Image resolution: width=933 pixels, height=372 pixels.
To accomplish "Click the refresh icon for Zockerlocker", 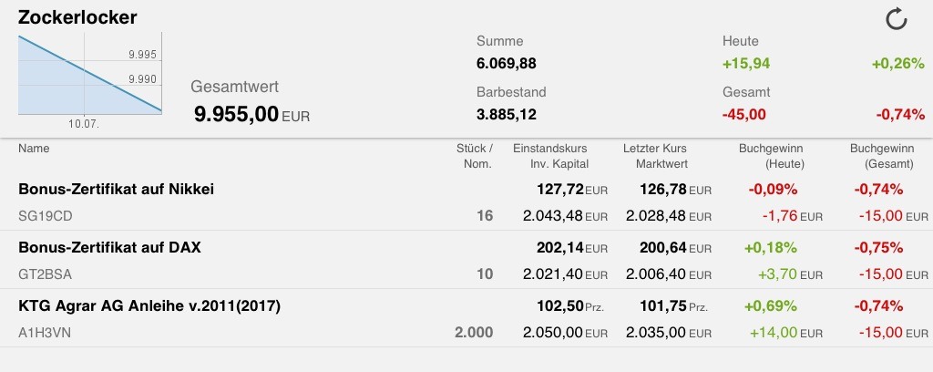I will [x=897, y=19].
